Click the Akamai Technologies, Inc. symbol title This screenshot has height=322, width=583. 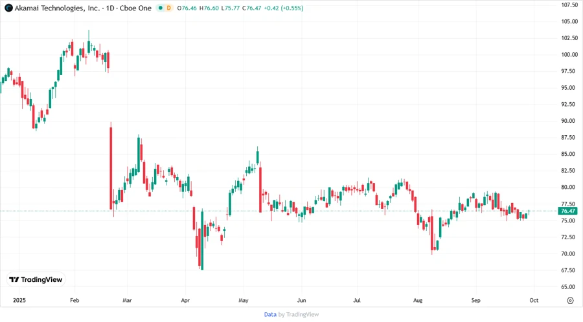point(57,8)
